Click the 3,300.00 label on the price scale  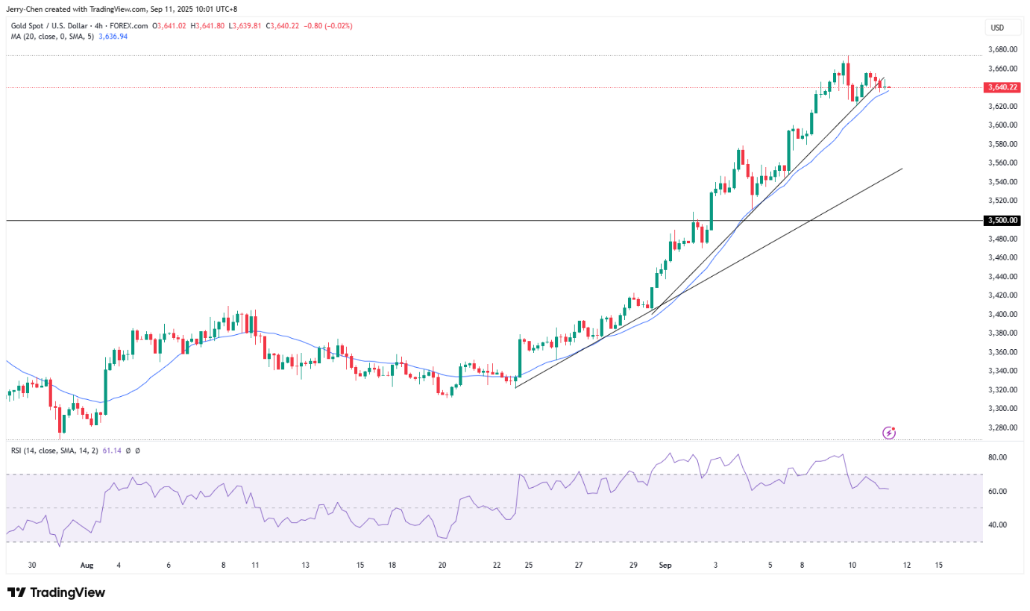1002,409
